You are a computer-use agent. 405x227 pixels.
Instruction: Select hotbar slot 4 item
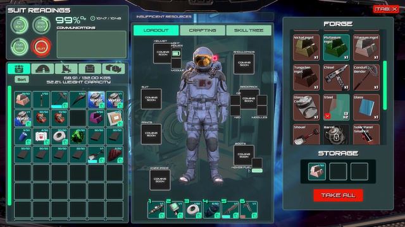(212, 210)
